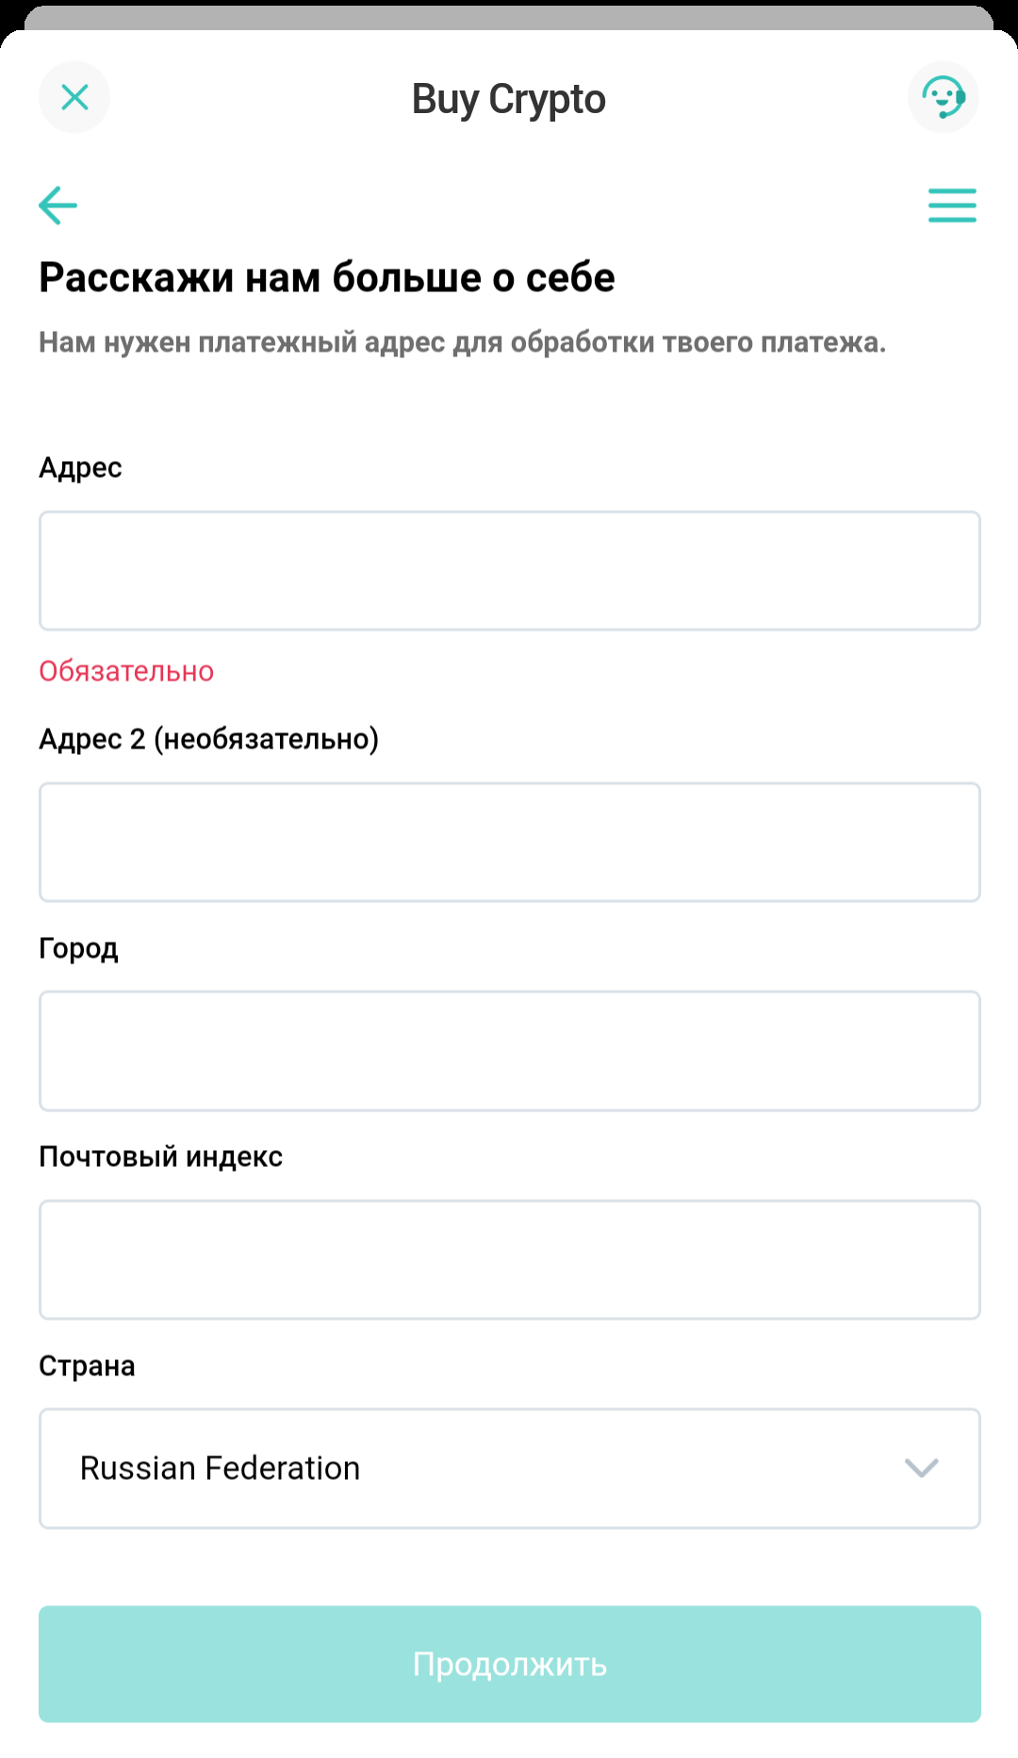Click the Почтовый индекс input box

click(510, 1260)
